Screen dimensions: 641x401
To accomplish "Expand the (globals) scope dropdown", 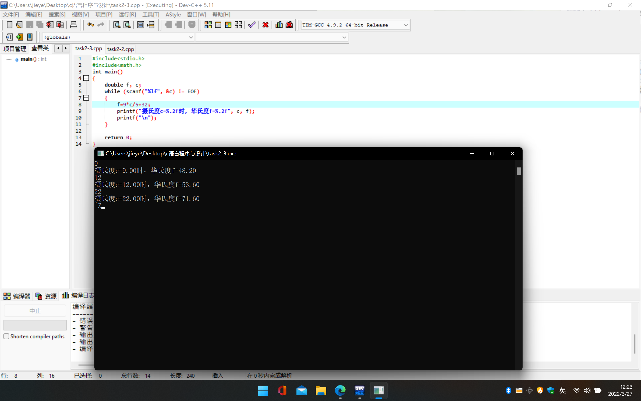I will point(191,37).
